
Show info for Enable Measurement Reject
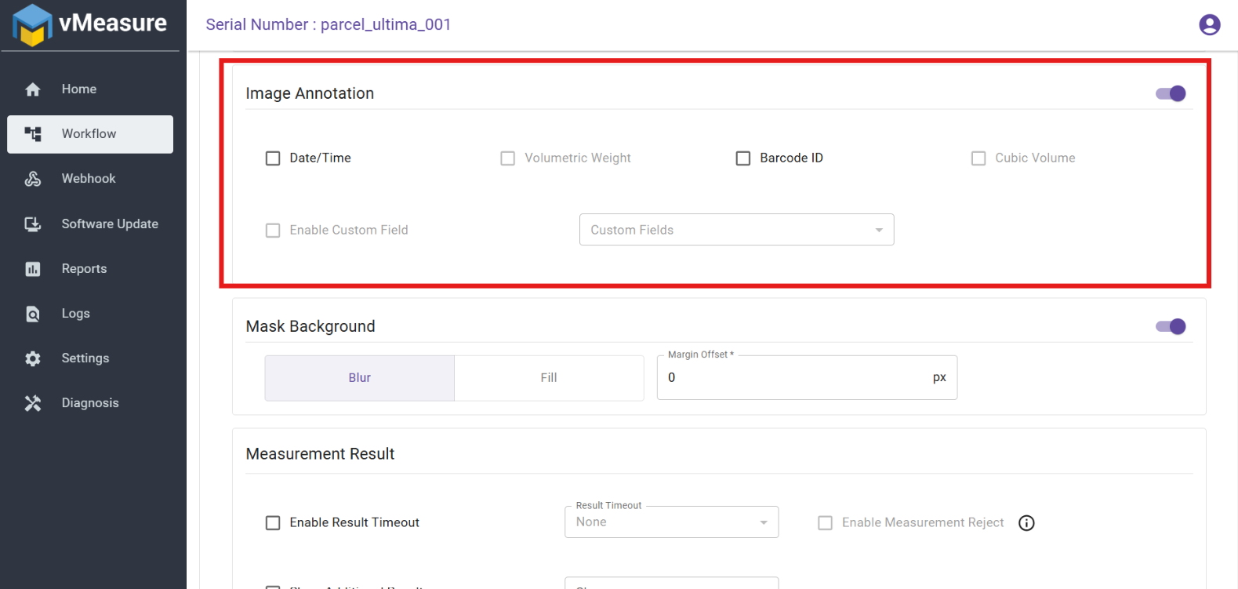click(1026, 523)
